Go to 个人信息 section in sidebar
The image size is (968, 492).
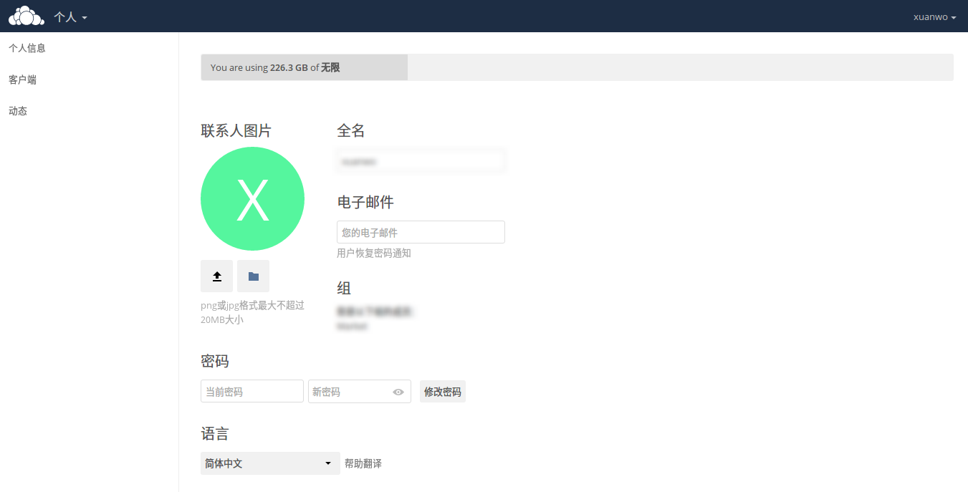27,48
